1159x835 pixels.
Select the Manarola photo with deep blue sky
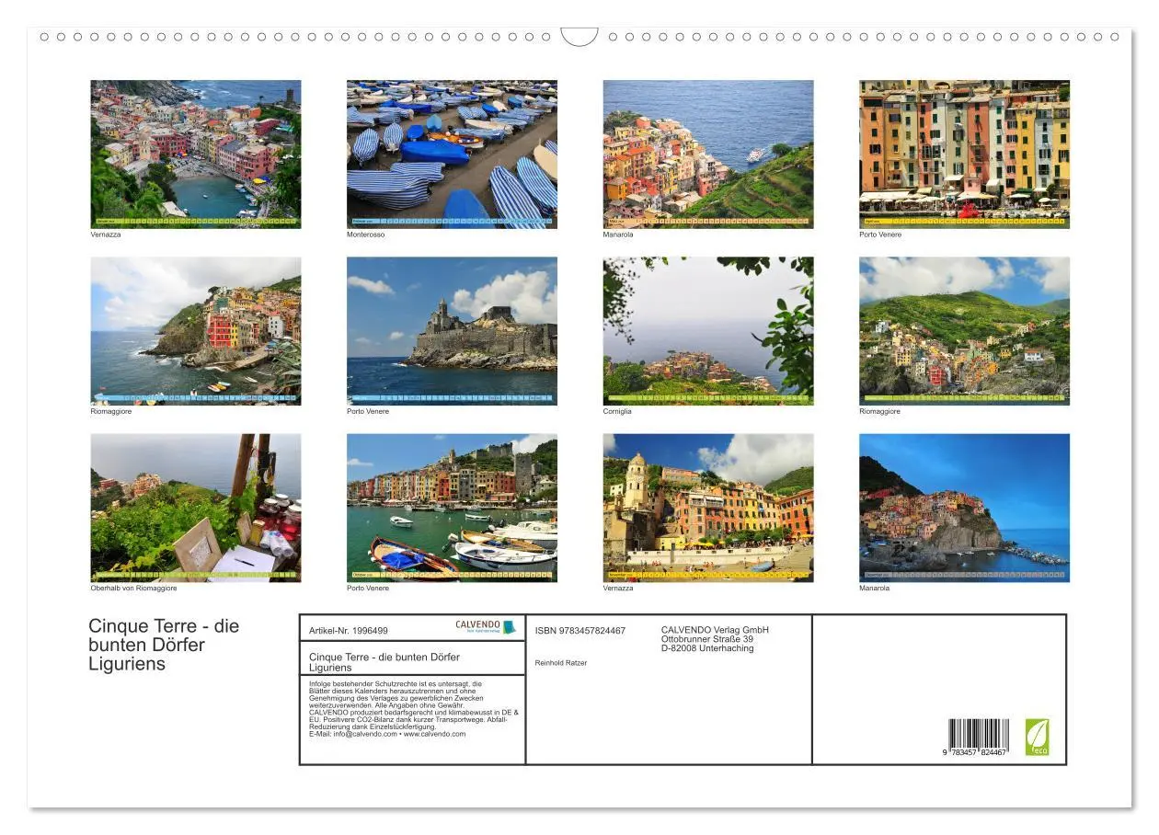click(965, 508)
